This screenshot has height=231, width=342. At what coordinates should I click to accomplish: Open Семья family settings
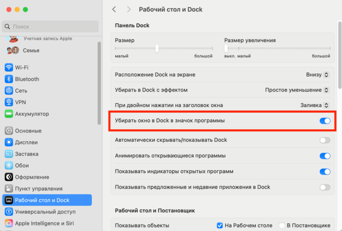pyautogui.click(x=31, y=50)
